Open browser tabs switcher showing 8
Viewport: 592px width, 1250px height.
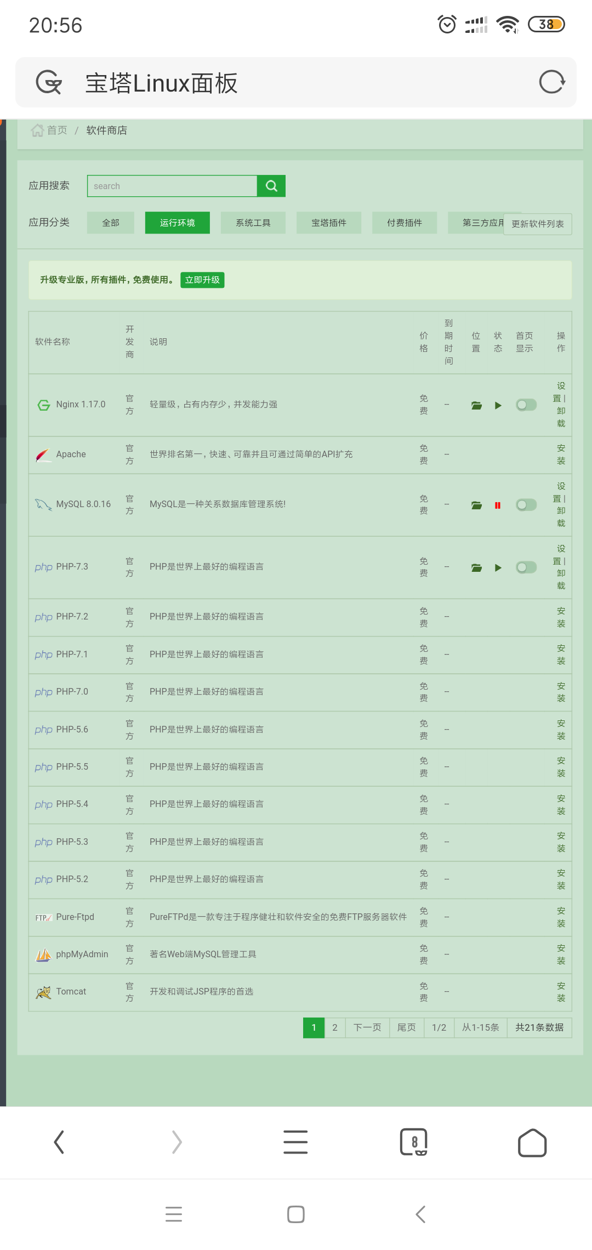point(414,1143)
